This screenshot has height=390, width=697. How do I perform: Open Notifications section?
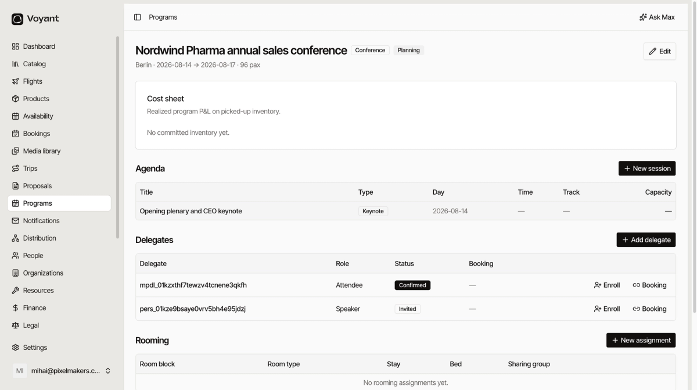click(59, 221)
